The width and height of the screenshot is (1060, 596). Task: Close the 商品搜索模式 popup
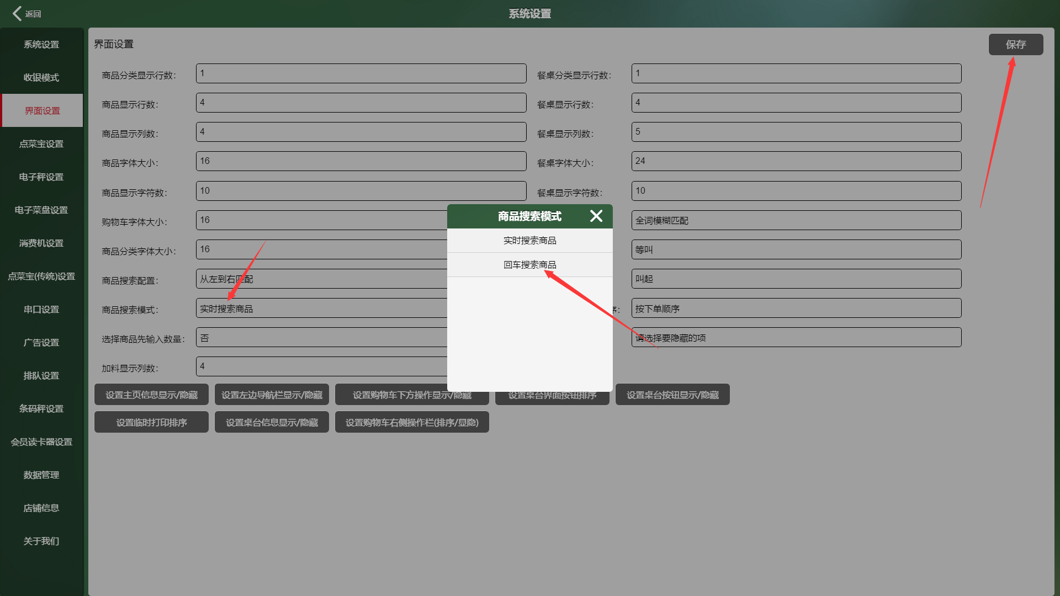(596, 216)
